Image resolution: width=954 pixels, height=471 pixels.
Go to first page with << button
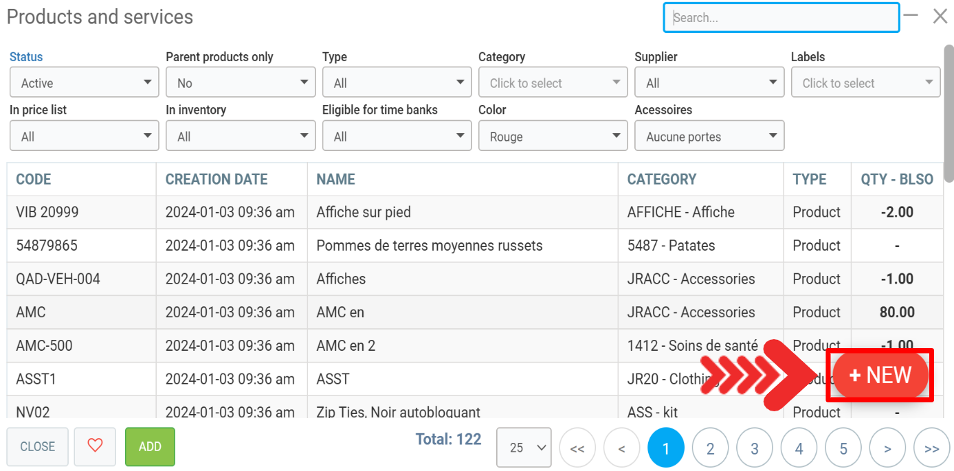tap(577, 448)
